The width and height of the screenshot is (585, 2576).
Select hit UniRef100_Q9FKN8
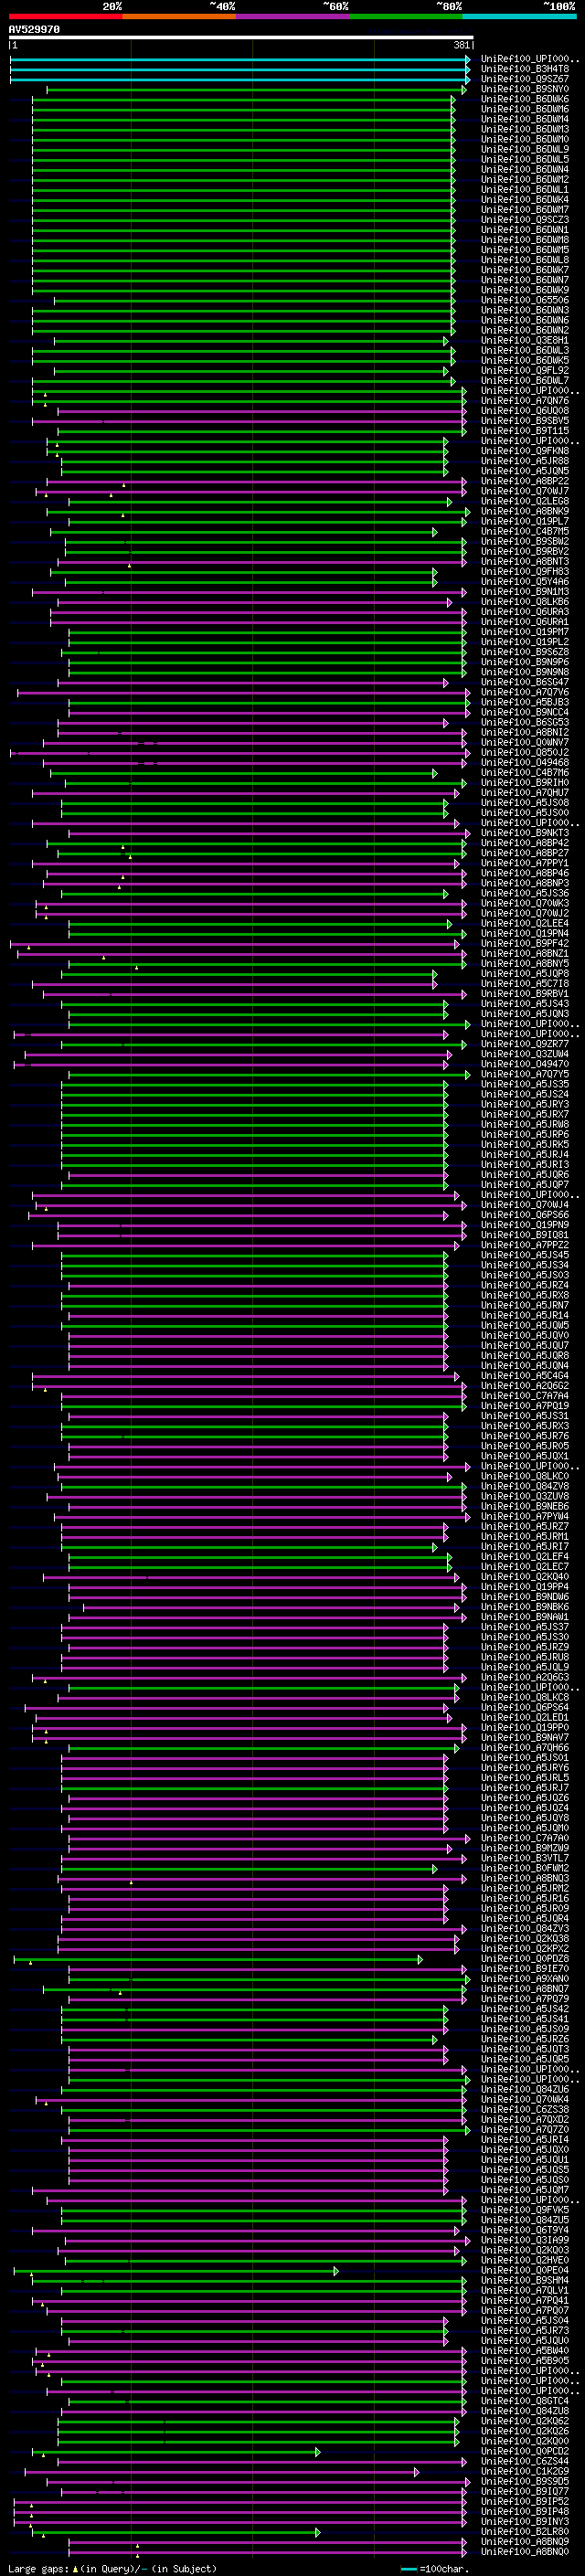[x=525, y=451]
